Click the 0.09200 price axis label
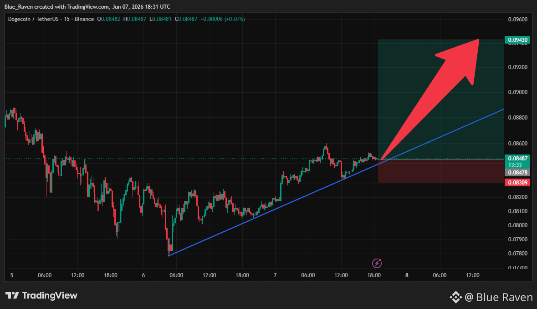 [517, 67]
